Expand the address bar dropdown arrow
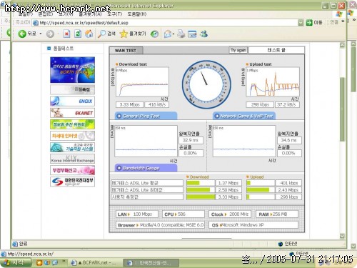The height and width of the screenshot is (268, 357). coord(301,23)
